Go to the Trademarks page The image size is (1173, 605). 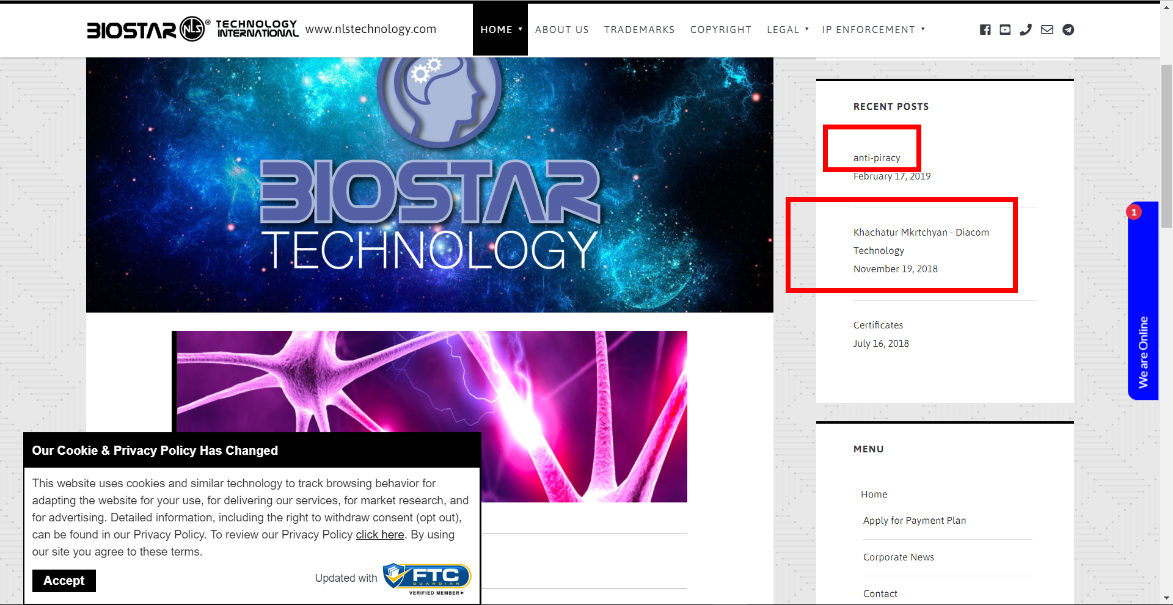pos(639,29)
